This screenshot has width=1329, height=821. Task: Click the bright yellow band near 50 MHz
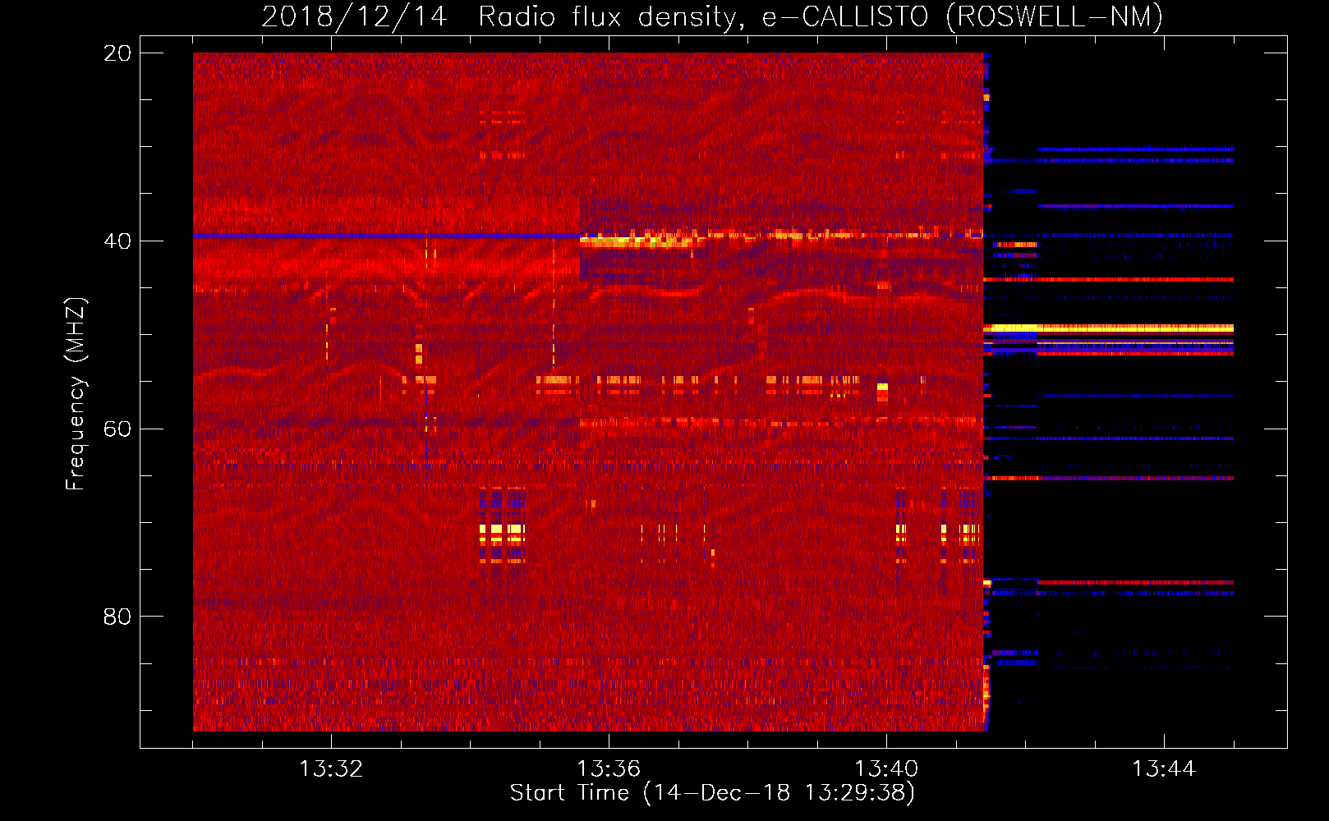click(1109, 328)
